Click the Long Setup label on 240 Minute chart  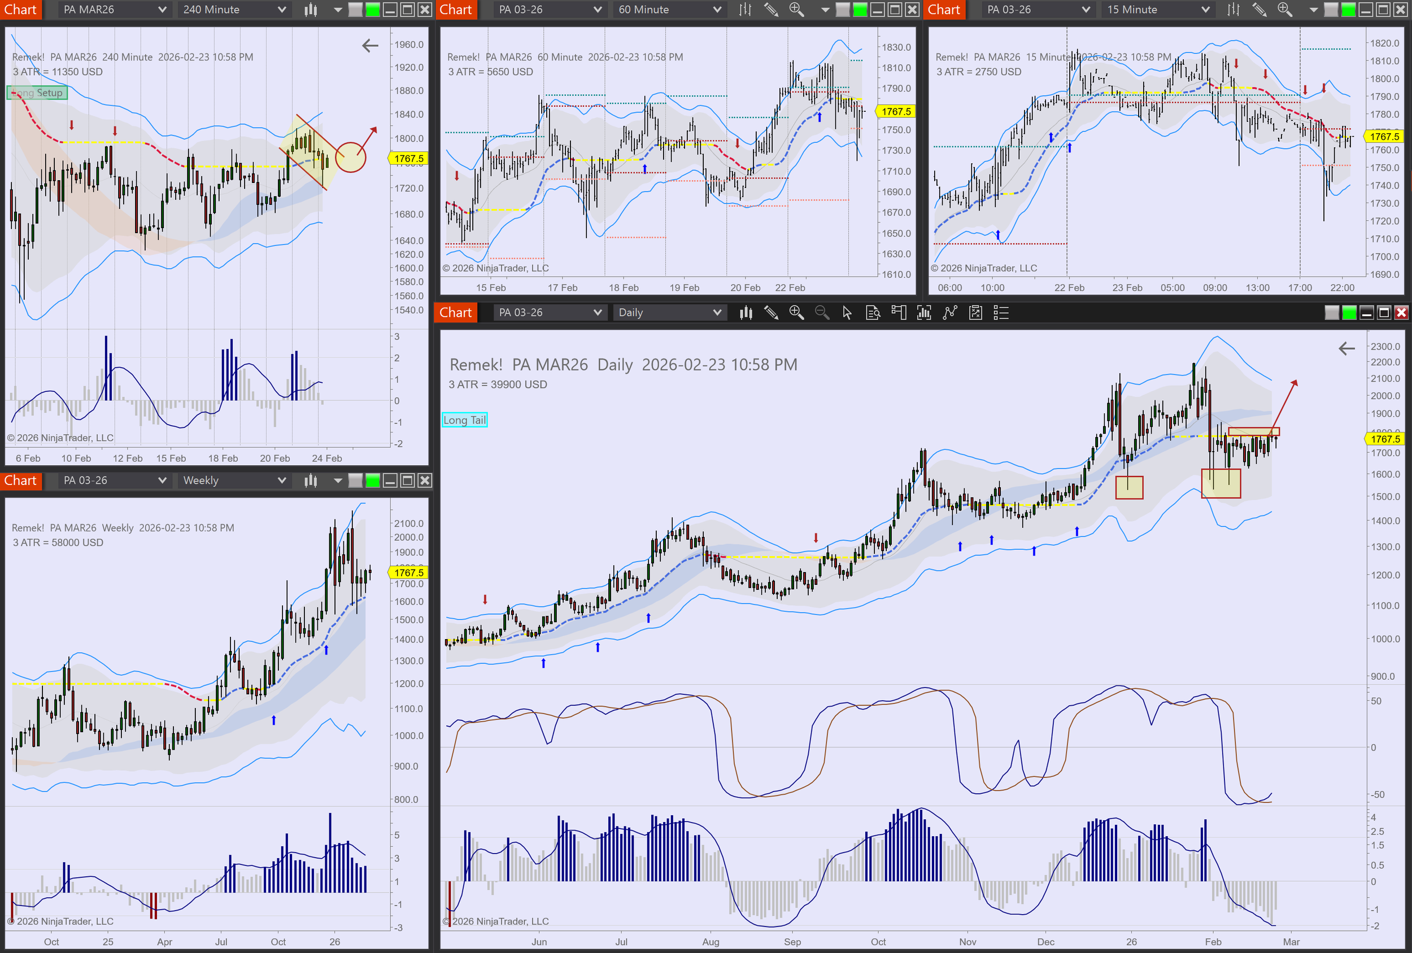[x=38, y=93]
